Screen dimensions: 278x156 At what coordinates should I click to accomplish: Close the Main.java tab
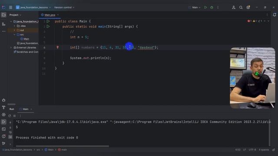pyautogui.click(x=58, y=15)
